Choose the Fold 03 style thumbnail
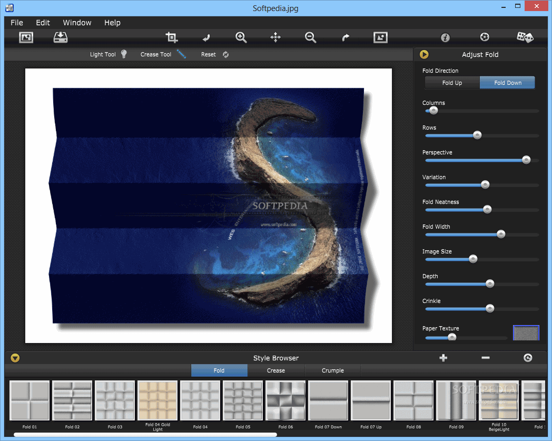552x441 pixels. point(115,400)
